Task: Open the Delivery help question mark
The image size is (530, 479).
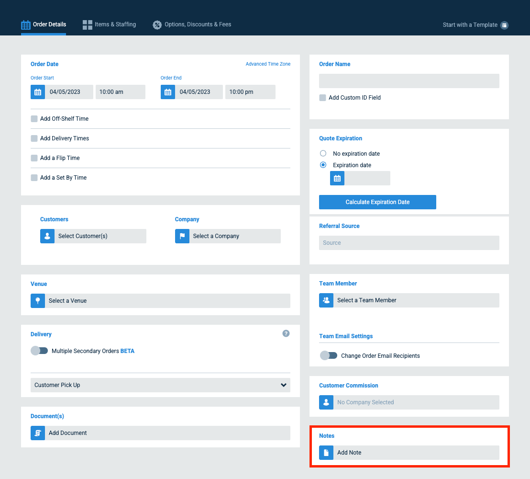Action: tap(286, 333)
